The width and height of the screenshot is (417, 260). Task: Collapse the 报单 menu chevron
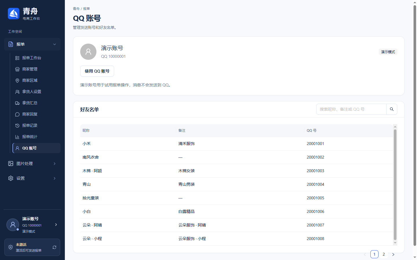54,44
